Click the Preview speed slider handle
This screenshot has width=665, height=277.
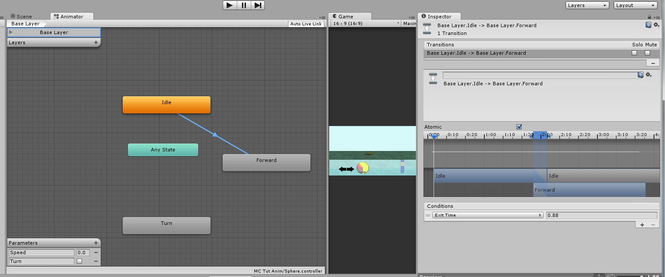(x=642, y=276)
